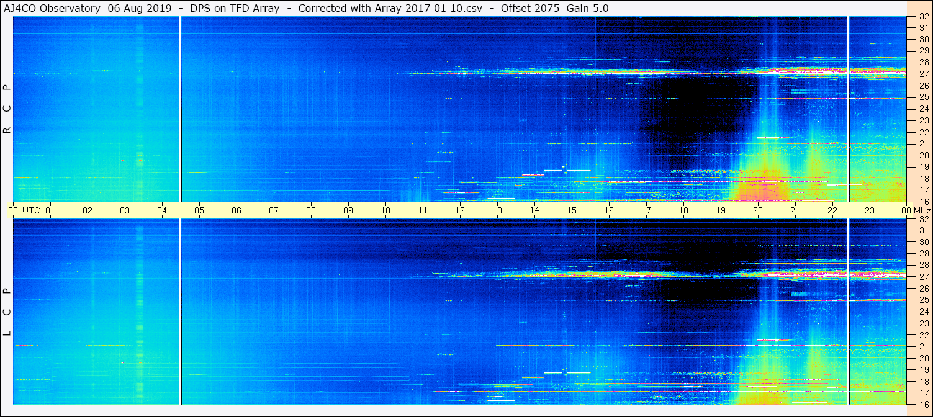933x417 pixels.
Task: Select 'Corrected with Array 2017 01 10.csv' text
Action: click(x=390, y=8)
